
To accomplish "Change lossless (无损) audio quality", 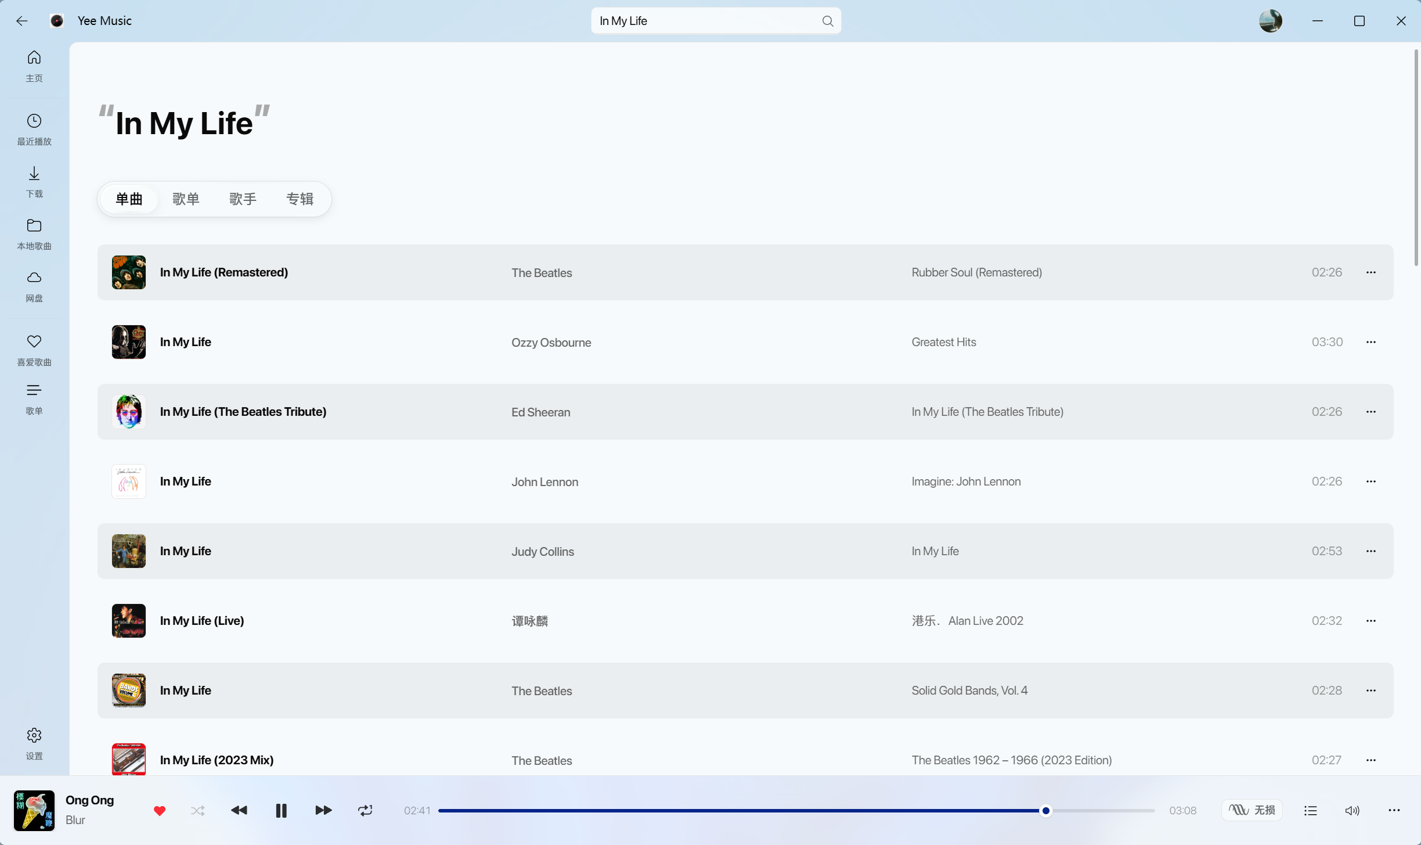I will pyautogui.click(x=1252, y=810).
